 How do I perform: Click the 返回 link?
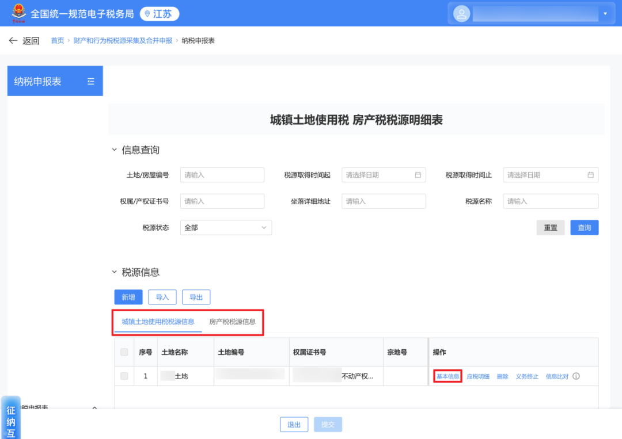[x=31, y=40]
